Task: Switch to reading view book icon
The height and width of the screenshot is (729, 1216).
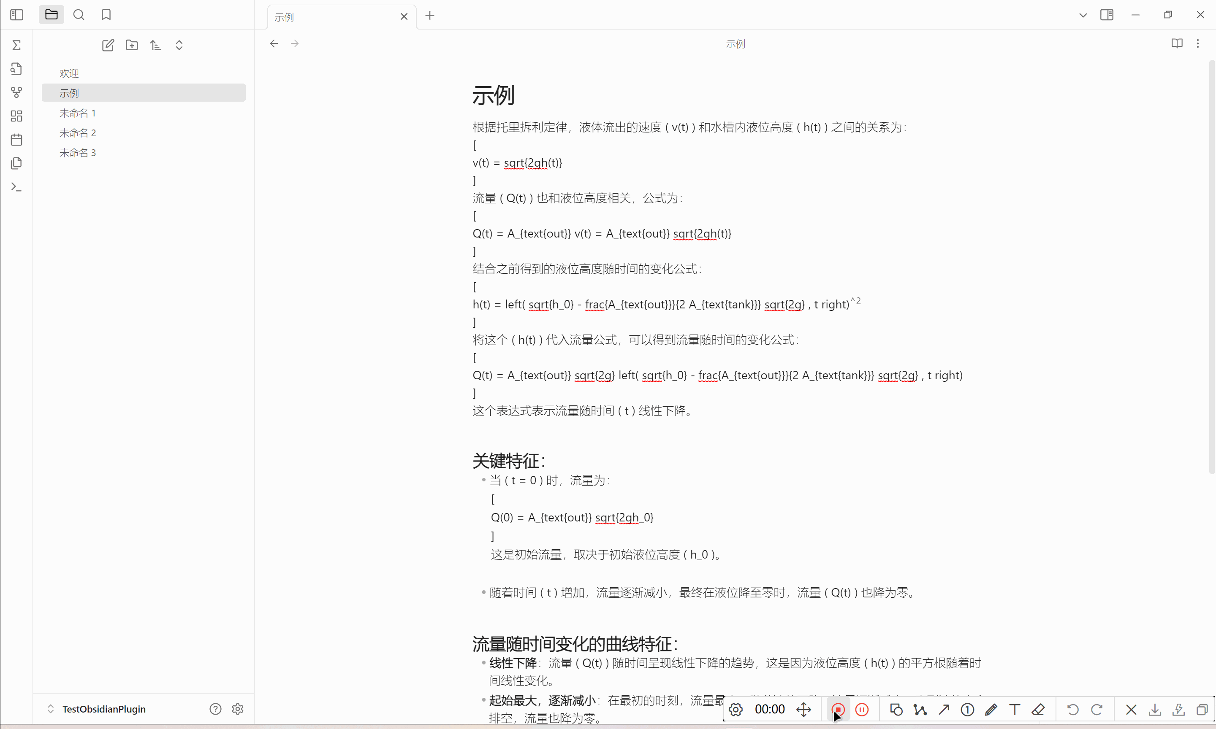Action: (x=1177, y=43)
